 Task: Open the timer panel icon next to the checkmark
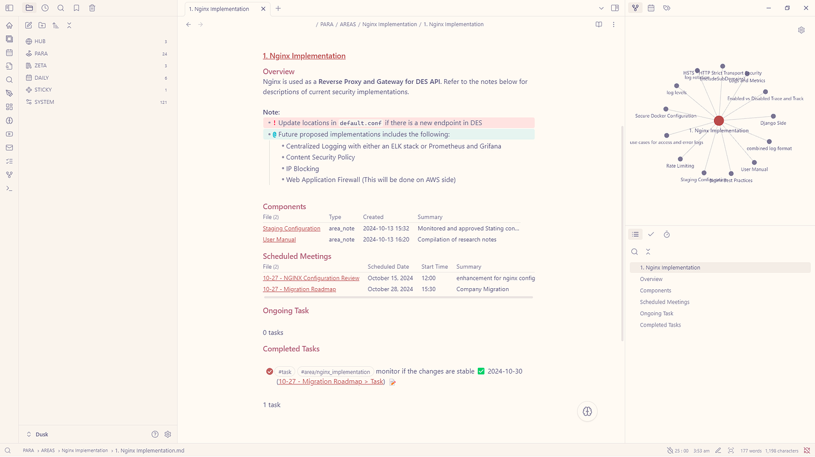click(x=667, y=234)
